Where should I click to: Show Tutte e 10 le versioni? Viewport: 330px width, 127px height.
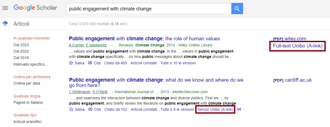(178, 63)
